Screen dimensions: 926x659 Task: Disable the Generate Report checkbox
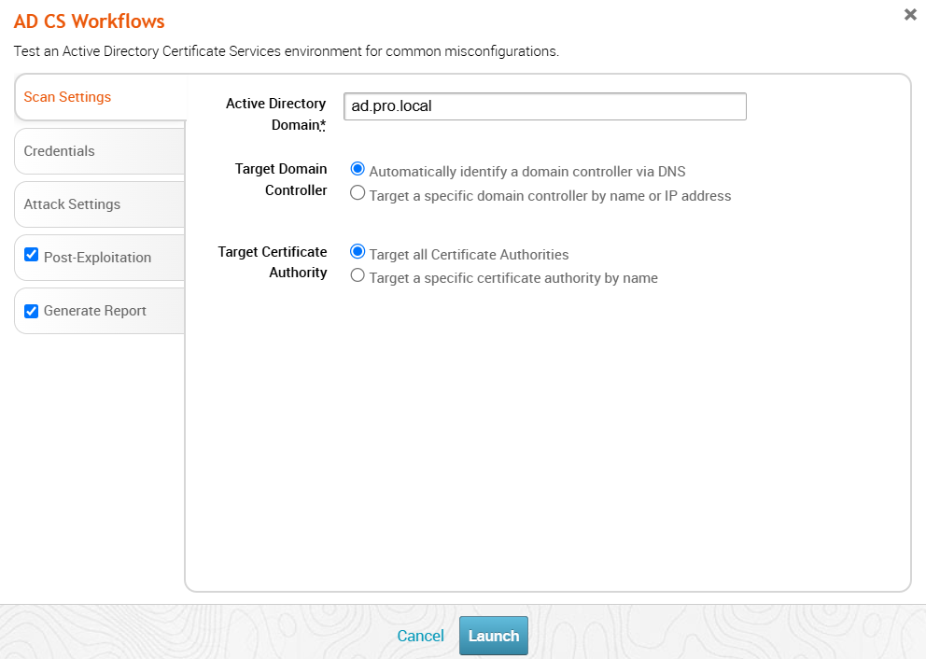(x=31, y=311)
